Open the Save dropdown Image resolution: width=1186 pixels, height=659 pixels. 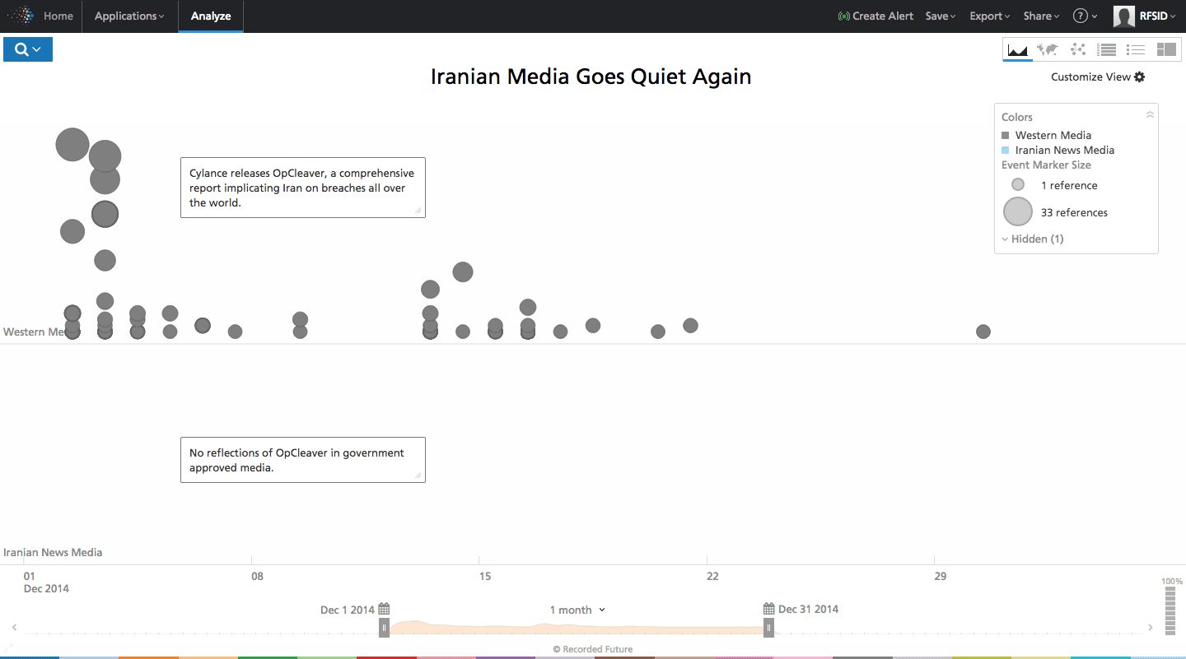click(x=941, y=16)
